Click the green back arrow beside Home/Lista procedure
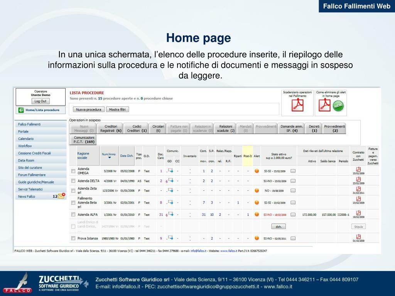The height and width of the screenshot is (296, 395). [x=21, y=110]
